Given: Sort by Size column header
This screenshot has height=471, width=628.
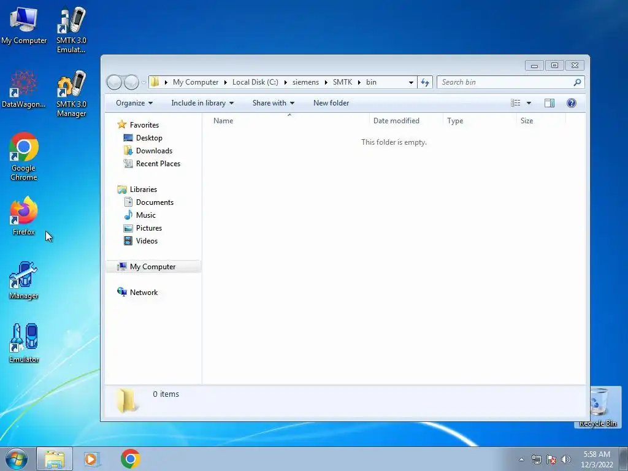Looking at the screenshot, I should pyautogui.click(x=541, y=121).
